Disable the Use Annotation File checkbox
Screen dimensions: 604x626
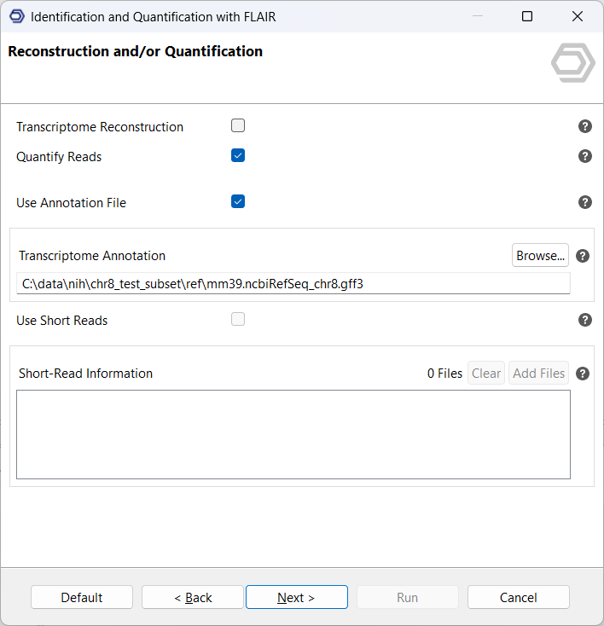tap(238, 201)
